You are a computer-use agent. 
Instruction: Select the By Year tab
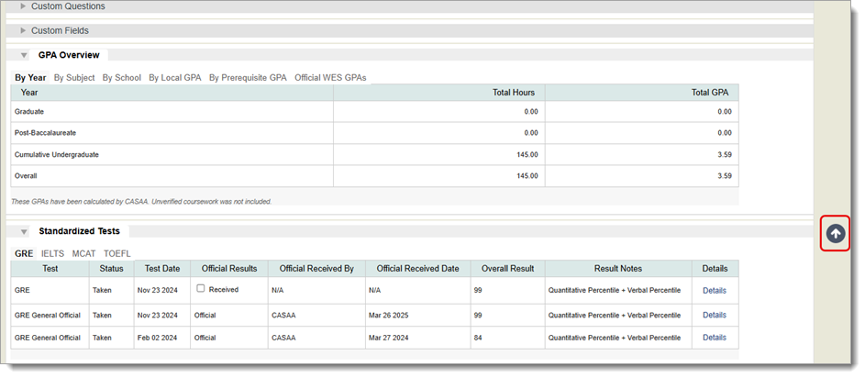(x=30, y=78)
